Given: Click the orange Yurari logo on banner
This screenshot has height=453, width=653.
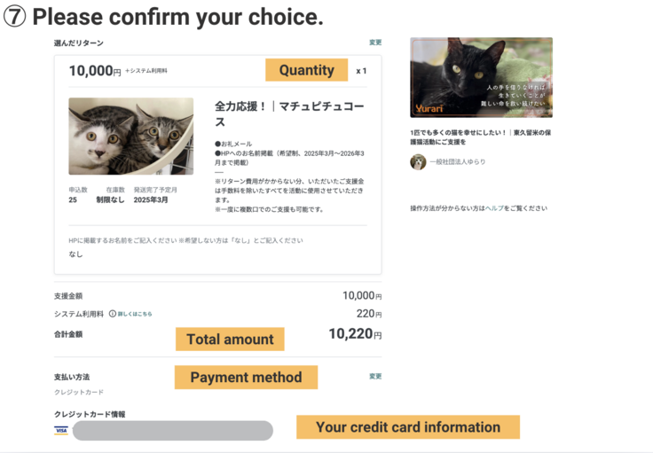Looking at the screenshot, I should (x=429, y=108).
